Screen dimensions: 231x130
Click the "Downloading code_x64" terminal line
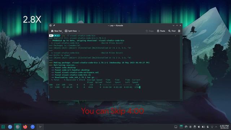[x=74, y=77]
